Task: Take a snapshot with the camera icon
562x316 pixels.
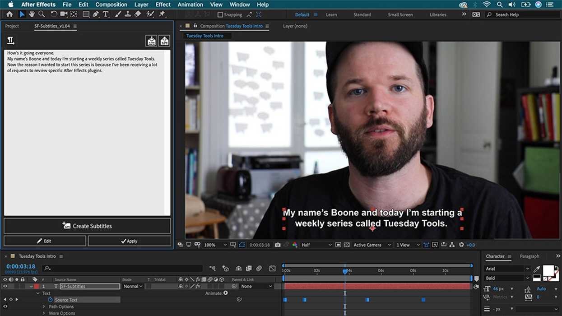Action: 278,245
